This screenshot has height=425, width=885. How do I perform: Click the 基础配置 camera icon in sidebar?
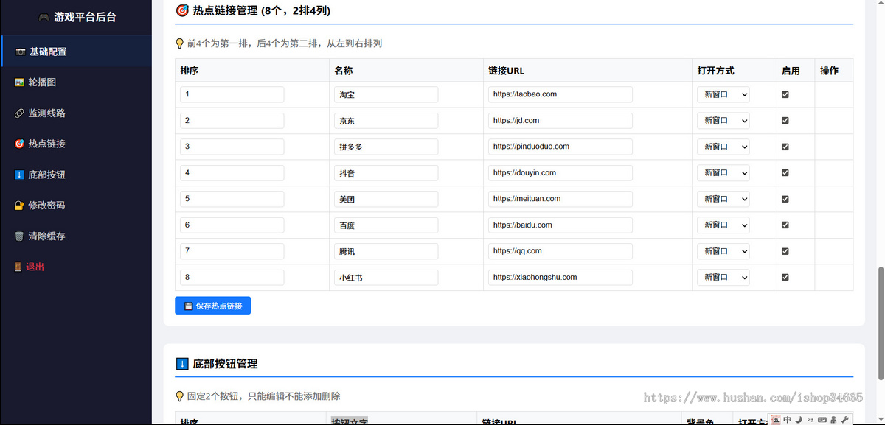pos(20,52)
